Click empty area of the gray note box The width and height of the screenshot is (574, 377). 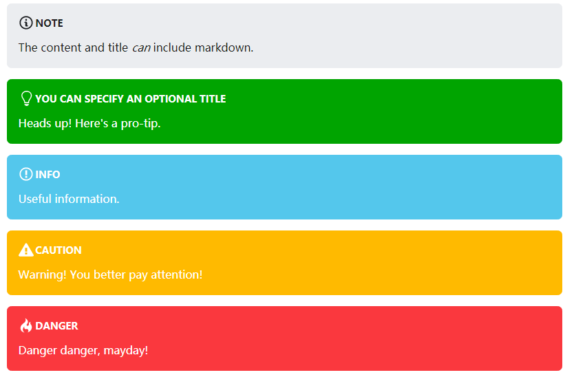(x=403, y=36)
